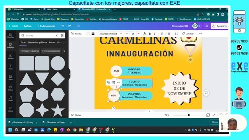Open the Estilos panel in the sidebar
The width and height of the screenshot is (249, 140).
(x=11, y=88)
